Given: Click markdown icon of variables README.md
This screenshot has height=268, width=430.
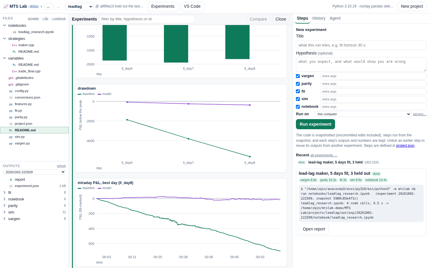Looking at the screenshot, I should [x=14, y=65].
